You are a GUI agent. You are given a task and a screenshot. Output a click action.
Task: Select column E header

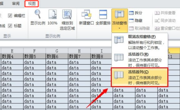[x=12, y=51]
